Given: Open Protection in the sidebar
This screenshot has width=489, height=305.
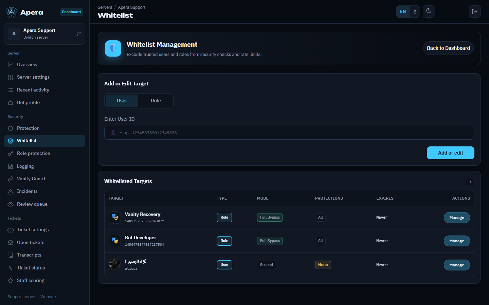Looking at the screenshot, I should pyautogui.click(x=44, y=128).
